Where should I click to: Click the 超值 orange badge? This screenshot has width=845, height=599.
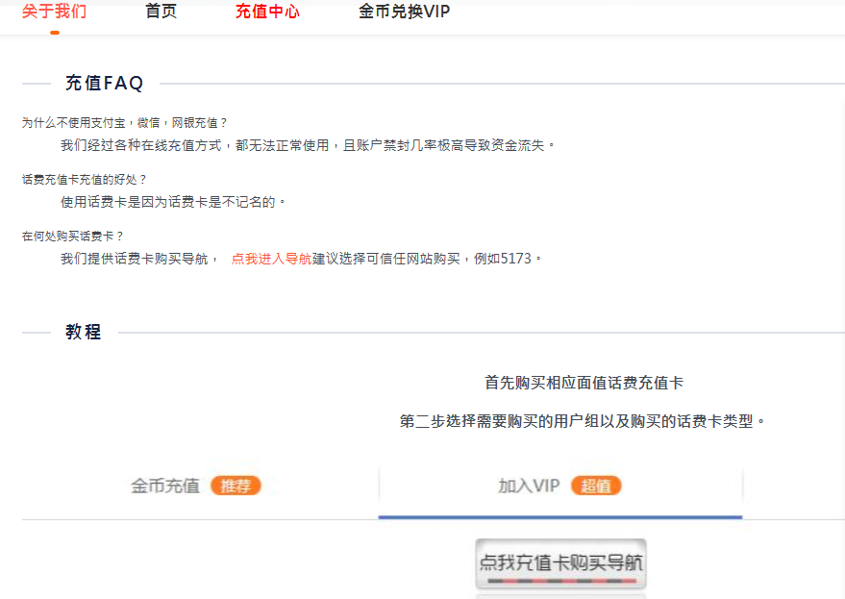[596, 486]
